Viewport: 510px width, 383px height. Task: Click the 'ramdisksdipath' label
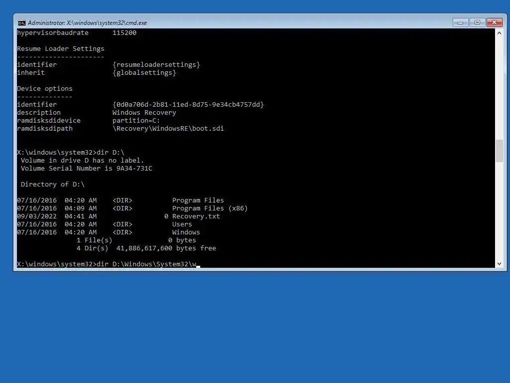click(44, 129)
